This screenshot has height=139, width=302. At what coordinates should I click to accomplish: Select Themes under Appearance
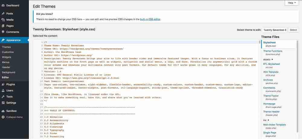(6, 47)
